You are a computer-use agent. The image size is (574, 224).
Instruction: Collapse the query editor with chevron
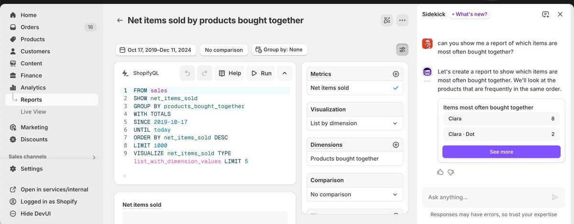point(284,73)
